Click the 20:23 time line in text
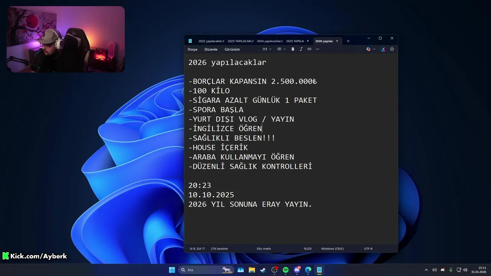Viewport: 491px width, 276px height. 199,186
